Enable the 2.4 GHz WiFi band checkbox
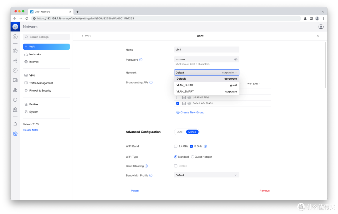The image size is (338, 214). coord(176,146)
